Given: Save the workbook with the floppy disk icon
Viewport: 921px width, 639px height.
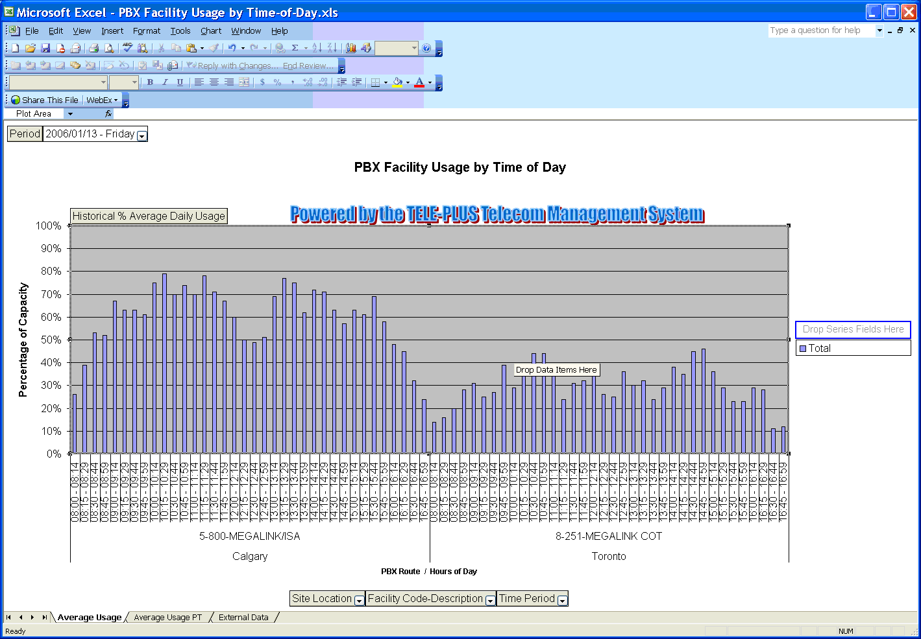Looking at the screenshot, I should tap(45, 48).
